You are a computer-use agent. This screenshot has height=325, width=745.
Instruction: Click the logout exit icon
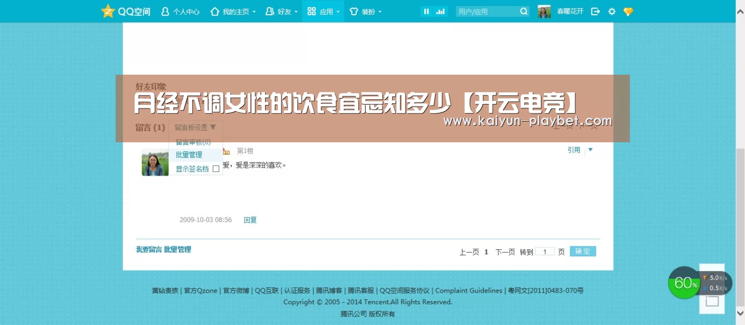tap(595, 11)
